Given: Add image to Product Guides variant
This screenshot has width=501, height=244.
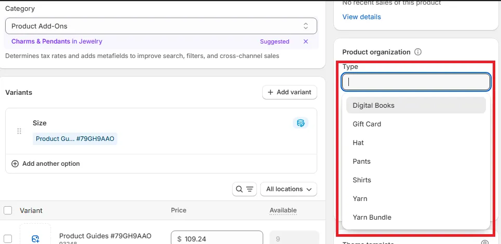Looking at the screenshot, I should (x=35, y=239).
